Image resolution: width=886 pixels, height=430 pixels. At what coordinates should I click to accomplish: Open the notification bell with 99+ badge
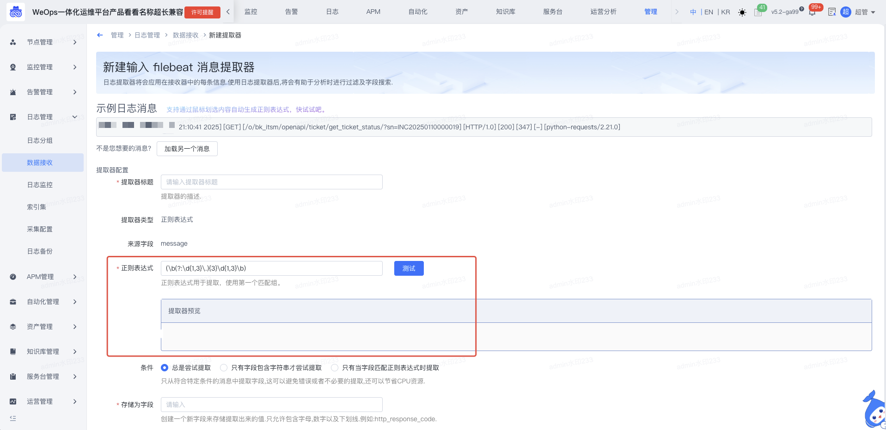click(812, 12)
